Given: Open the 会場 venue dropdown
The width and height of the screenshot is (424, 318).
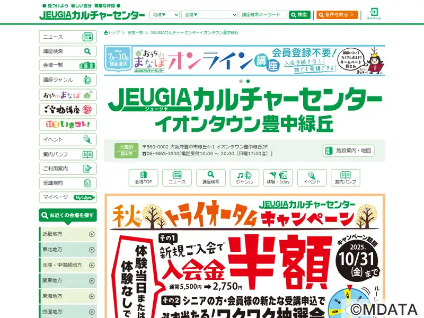Looking at the screenshot, I should [209, 15].
